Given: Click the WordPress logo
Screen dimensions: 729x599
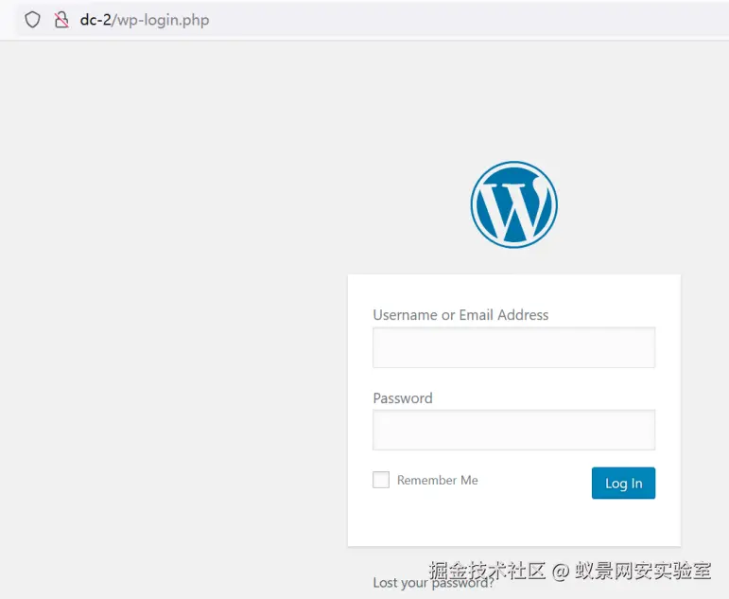Looking at the screenshot, I should [513, 204].
